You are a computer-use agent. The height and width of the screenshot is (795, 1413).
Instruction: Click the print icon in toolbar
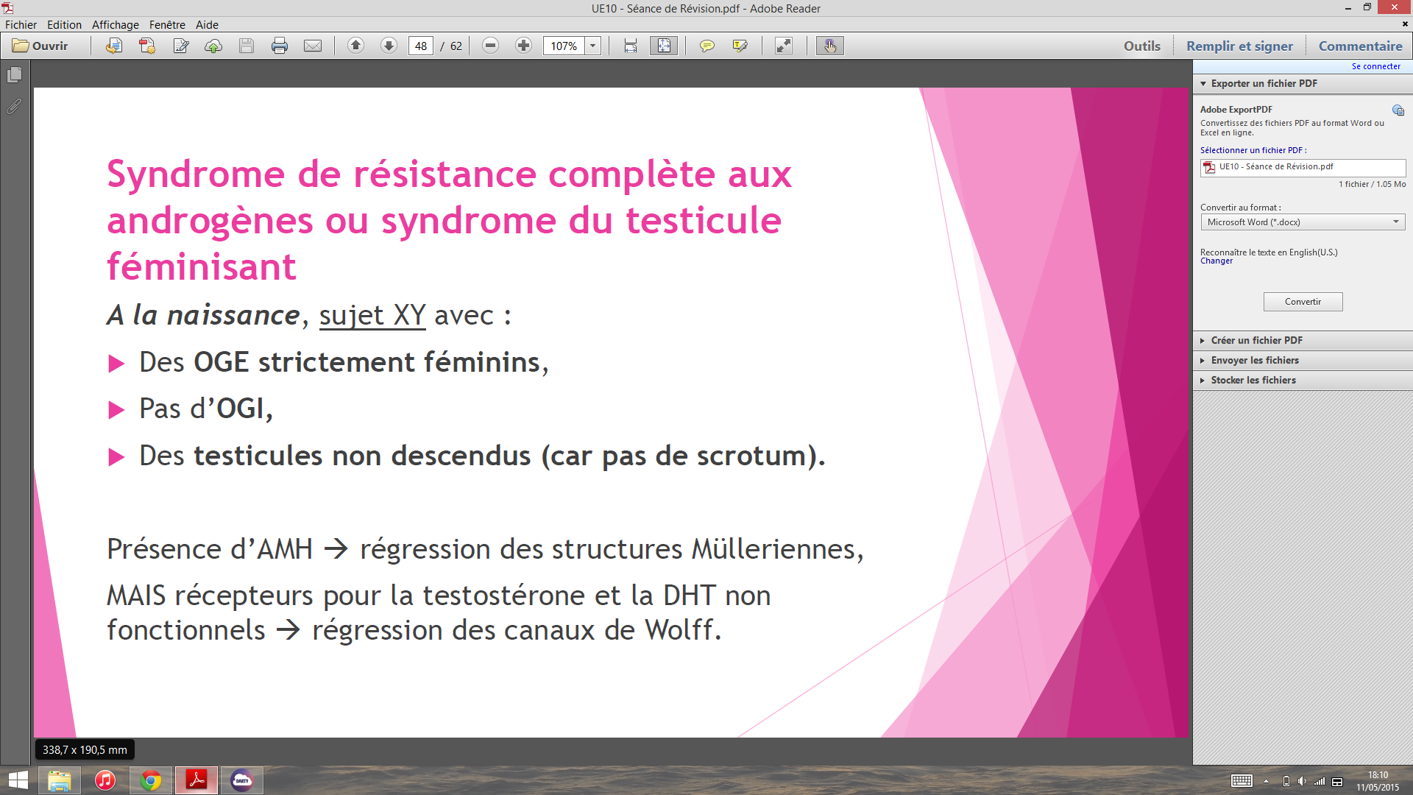(280, 46)
